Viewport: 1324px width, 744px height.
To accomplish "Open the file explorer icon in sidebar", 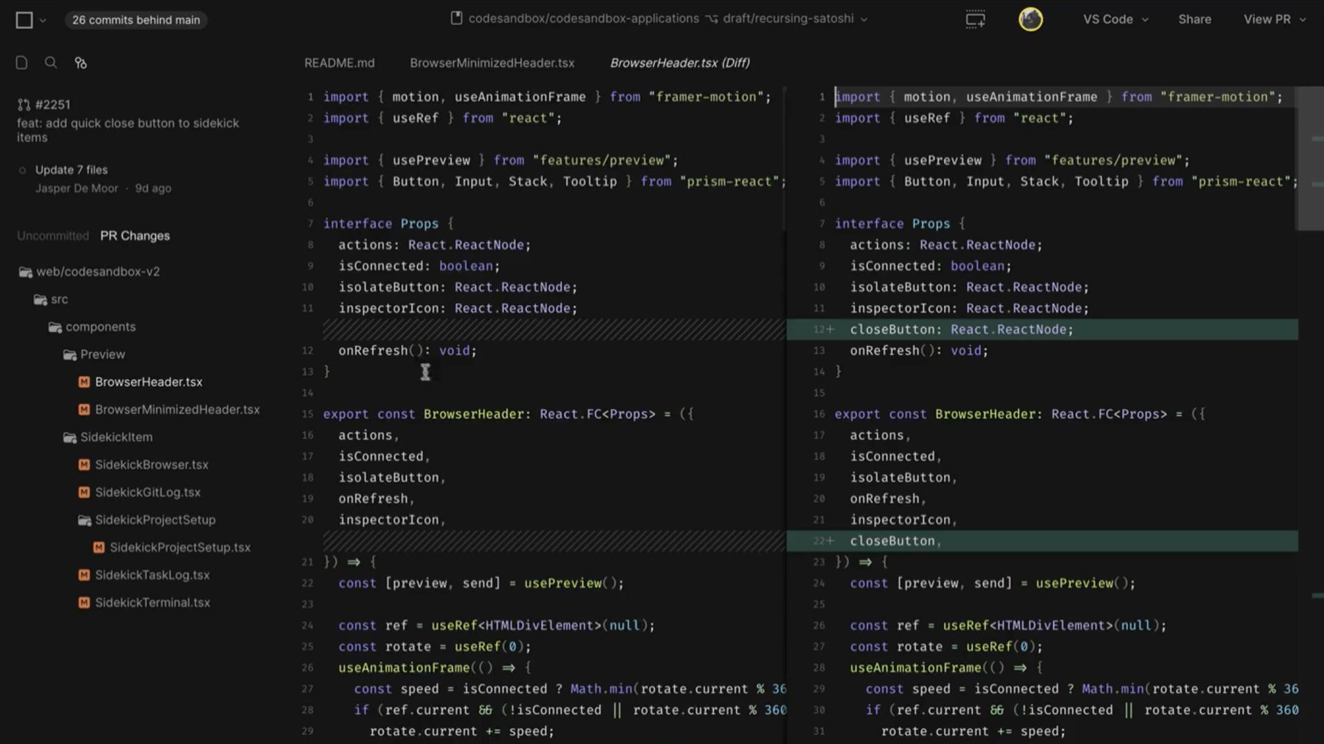I will tap(21, 62).
